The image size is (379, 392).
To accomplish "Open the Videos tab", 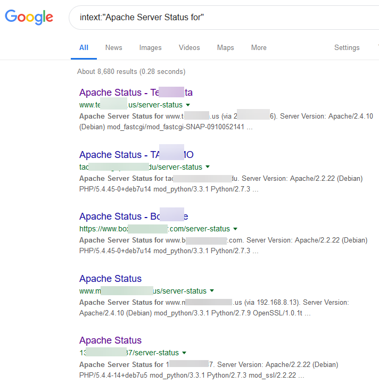I will tap(190, 47).
